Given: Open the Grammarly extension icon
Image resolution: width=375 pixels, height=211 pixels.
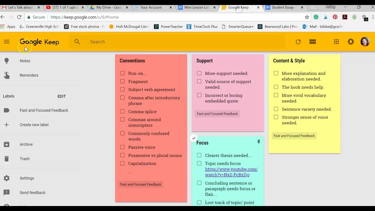Looking at the screenshot, I should pos(316,17).
